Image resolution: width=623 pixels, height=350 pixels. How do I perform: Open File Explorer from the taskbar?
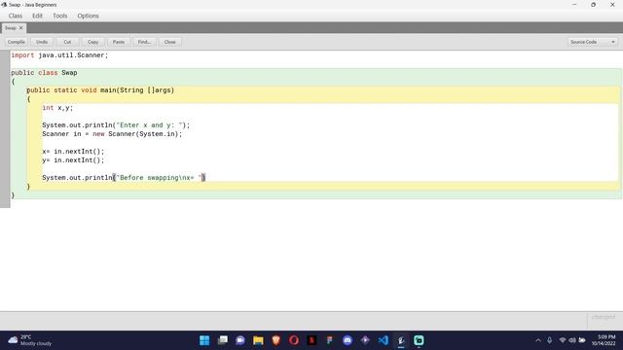(258, 340)
